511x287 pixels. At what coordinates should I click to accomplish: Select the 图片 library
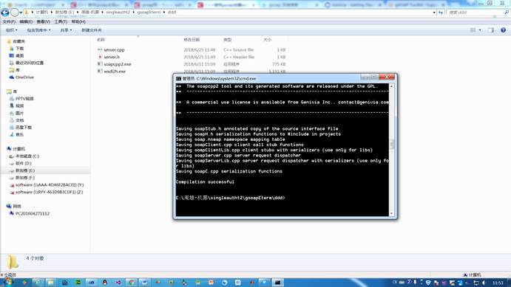point(19,113)
